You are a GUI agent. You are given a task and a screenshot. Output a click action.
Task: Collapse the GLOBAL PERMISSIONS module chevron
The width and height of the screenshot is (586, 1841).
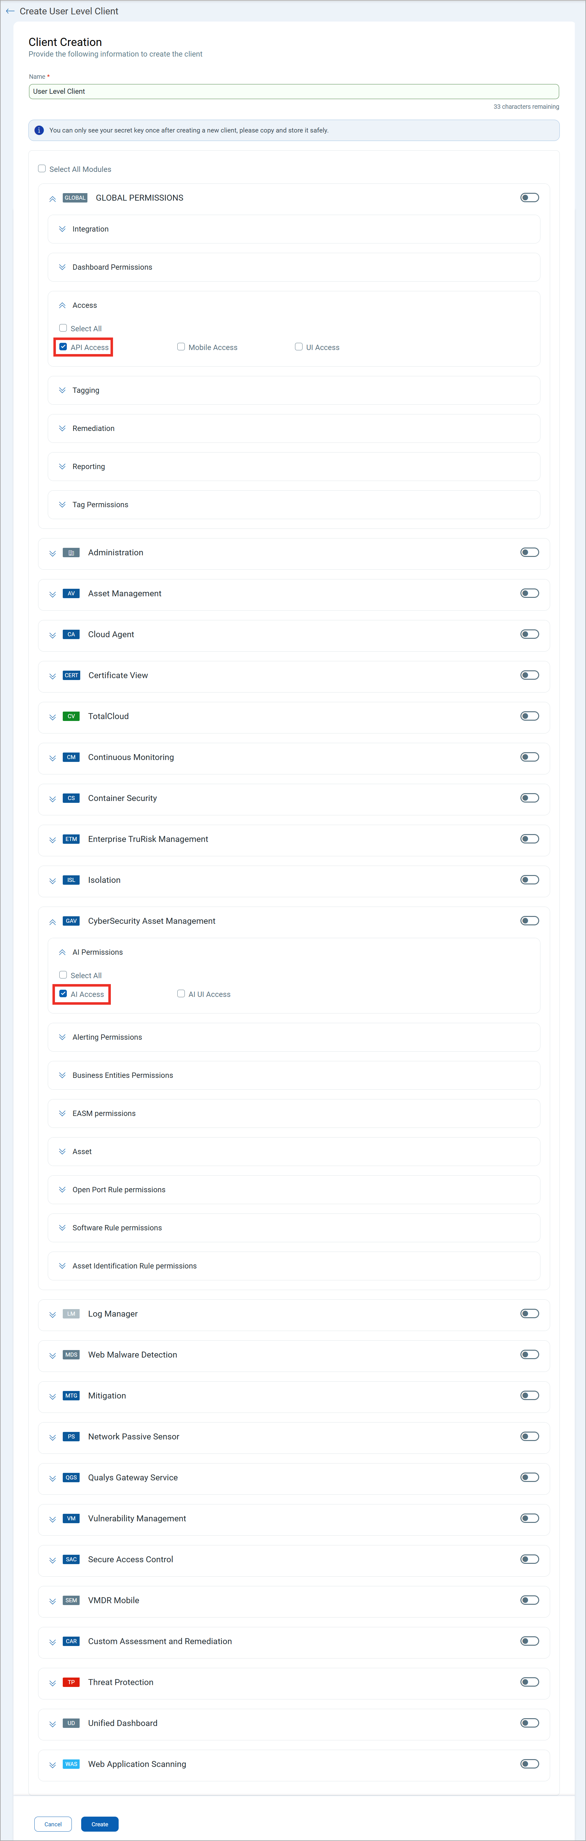point(52,199)
